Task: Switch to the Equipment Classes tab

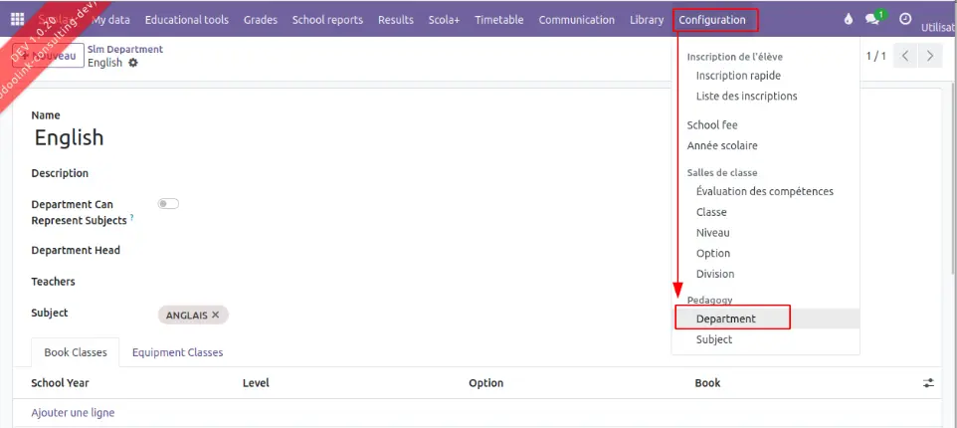Action: pos(177,352)
